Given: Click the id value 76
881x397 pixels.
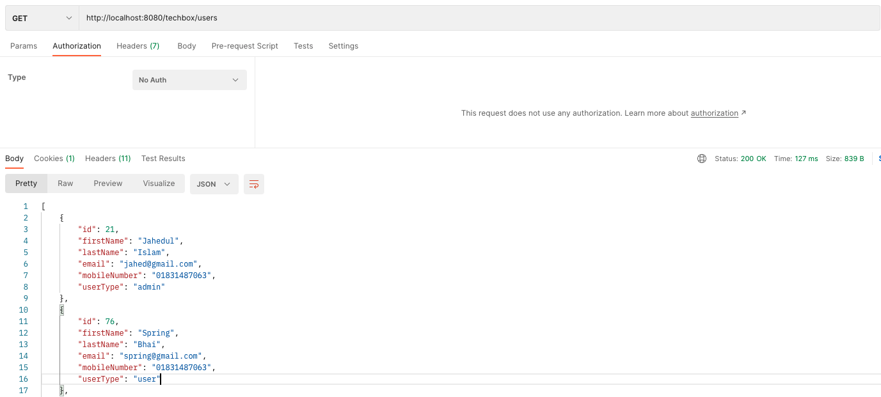Looking at the screenshot, I should pyautogui.click(x=110, y=322).
